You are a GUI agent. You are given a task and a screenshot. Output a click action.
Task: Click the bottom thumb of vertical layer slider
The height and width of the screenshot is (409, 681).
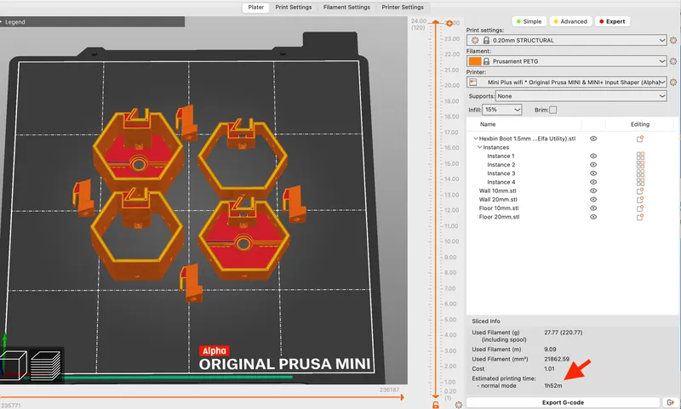coord(436,396)
